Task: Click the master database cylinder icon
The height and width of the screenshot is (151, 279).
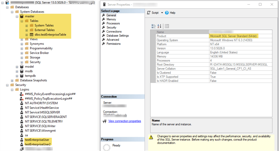Action: [x=22, y=16]
